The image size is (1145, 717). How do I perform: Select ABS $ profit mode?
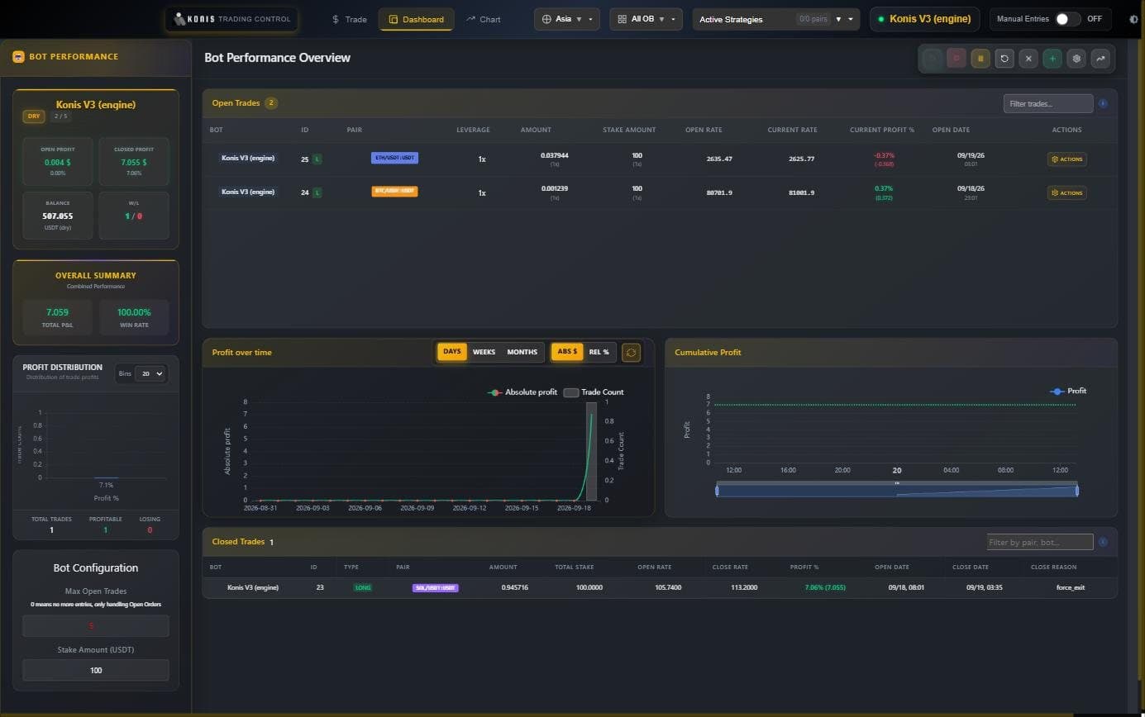click(x=568, y=352)
